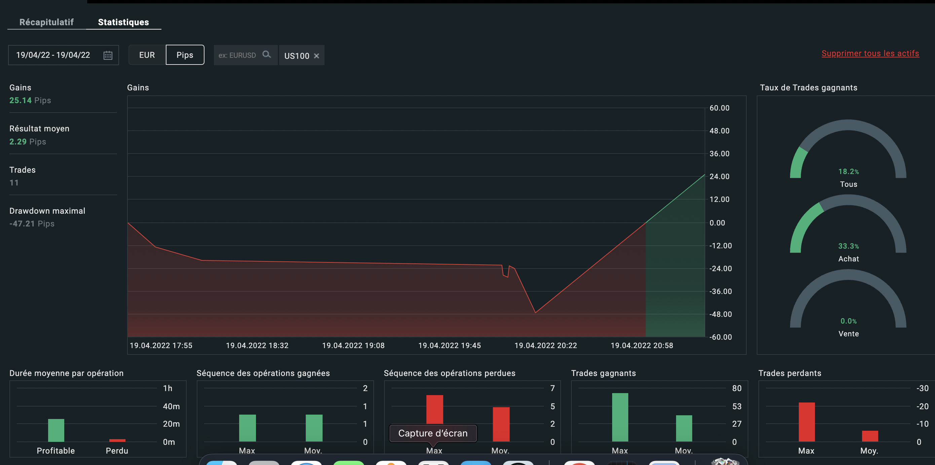Viewport: 935px width, 465px height.
Task: Open the calendar date picker icon
Action: pyautogui.click(x=108, y=55)
